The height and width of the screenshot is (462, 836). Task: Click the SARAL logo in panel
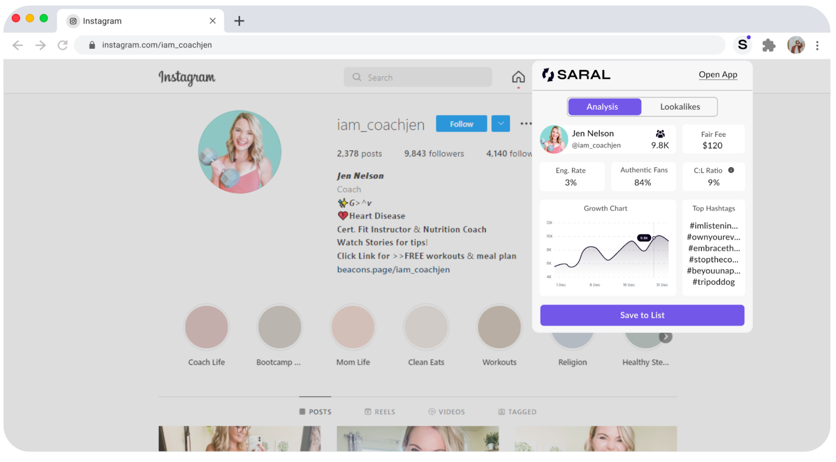[576, 75]
